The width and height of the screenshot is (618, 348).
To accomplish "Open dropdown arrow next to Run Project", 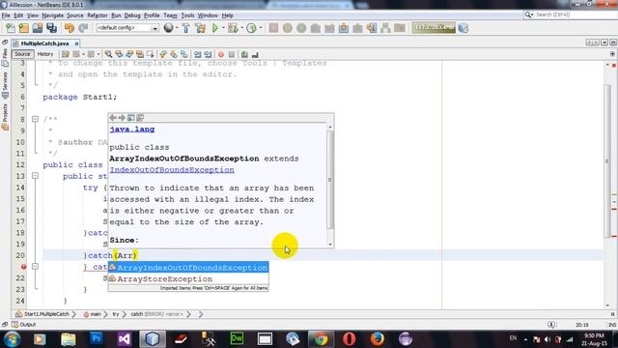I will coord(223,28).
